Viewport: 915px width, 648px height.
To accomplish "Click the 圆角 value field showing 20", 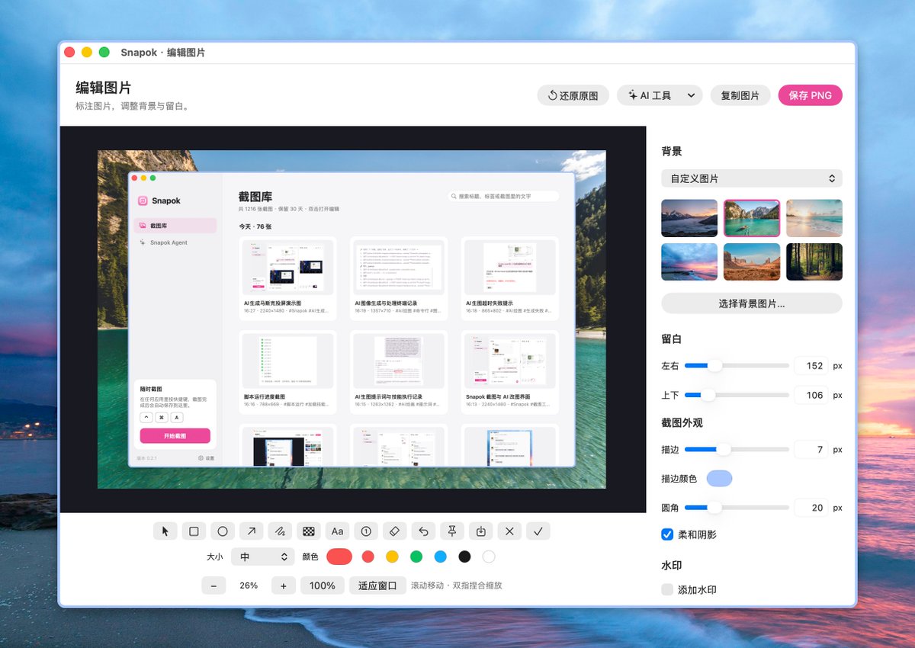I will (x=811, y=508).
